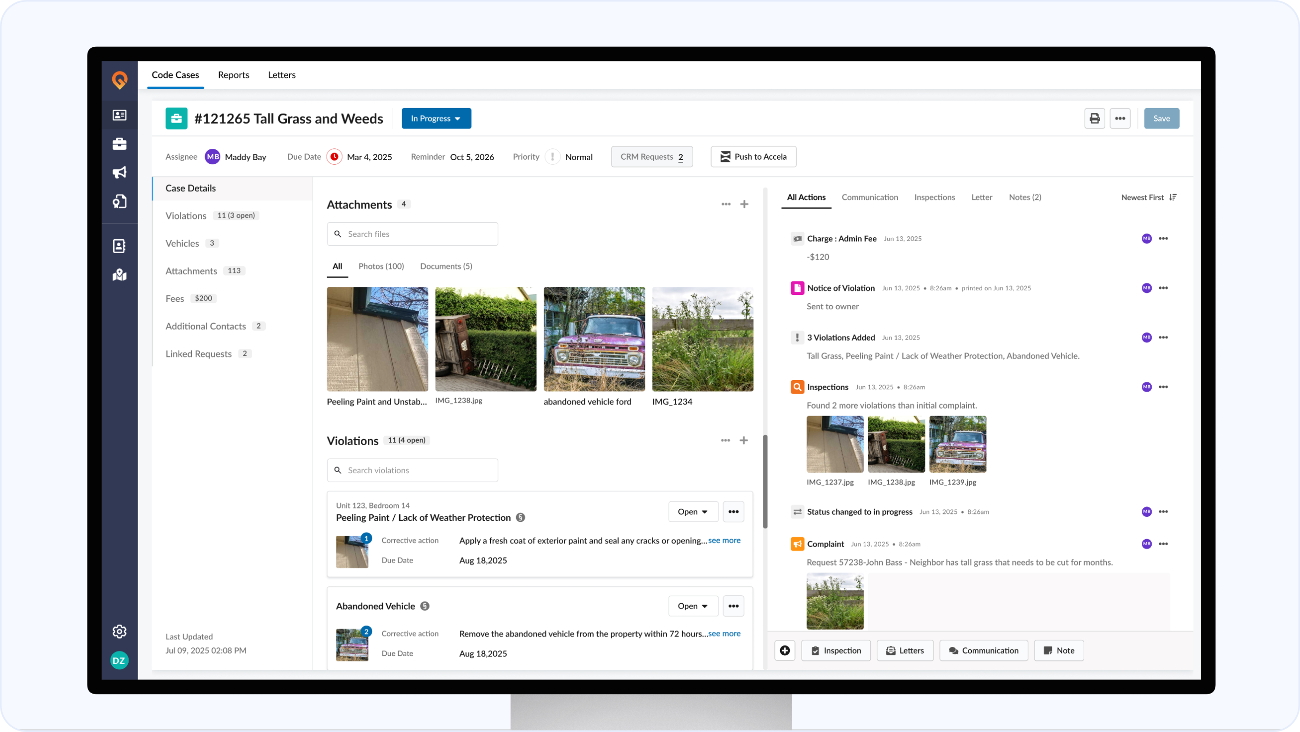Click see more on Peeling Paint corrective action
This screenshot has width=1300, height=732.
coord(724,540)
